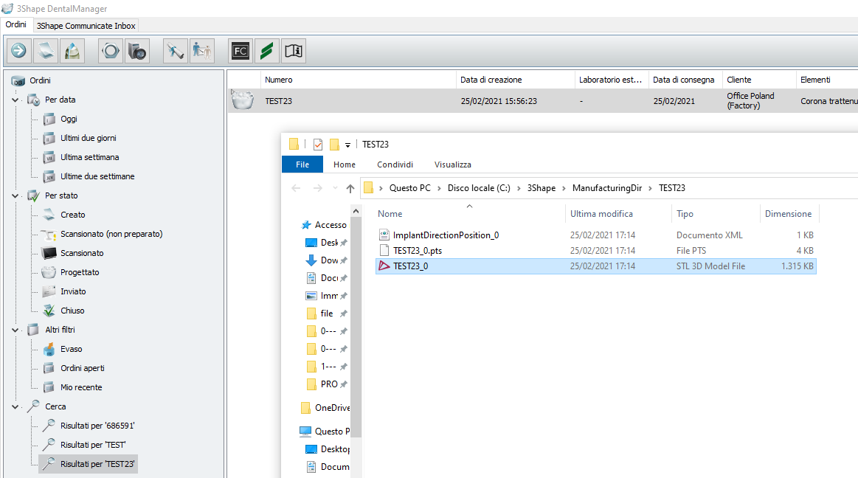Sort orders by Data di creazione column

pyautogui.click(x=516, y=80)
